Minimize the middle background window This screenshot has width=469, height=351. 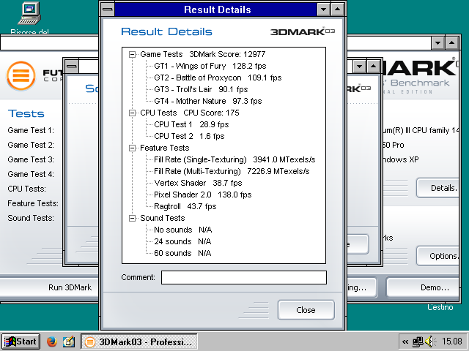360,67
